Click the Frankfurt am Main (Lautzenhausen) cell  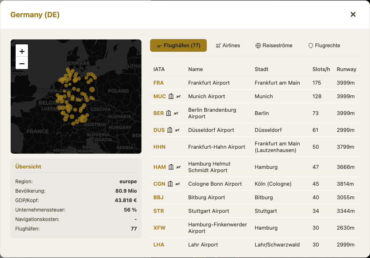pyautogui.click(x=277, y=147)
